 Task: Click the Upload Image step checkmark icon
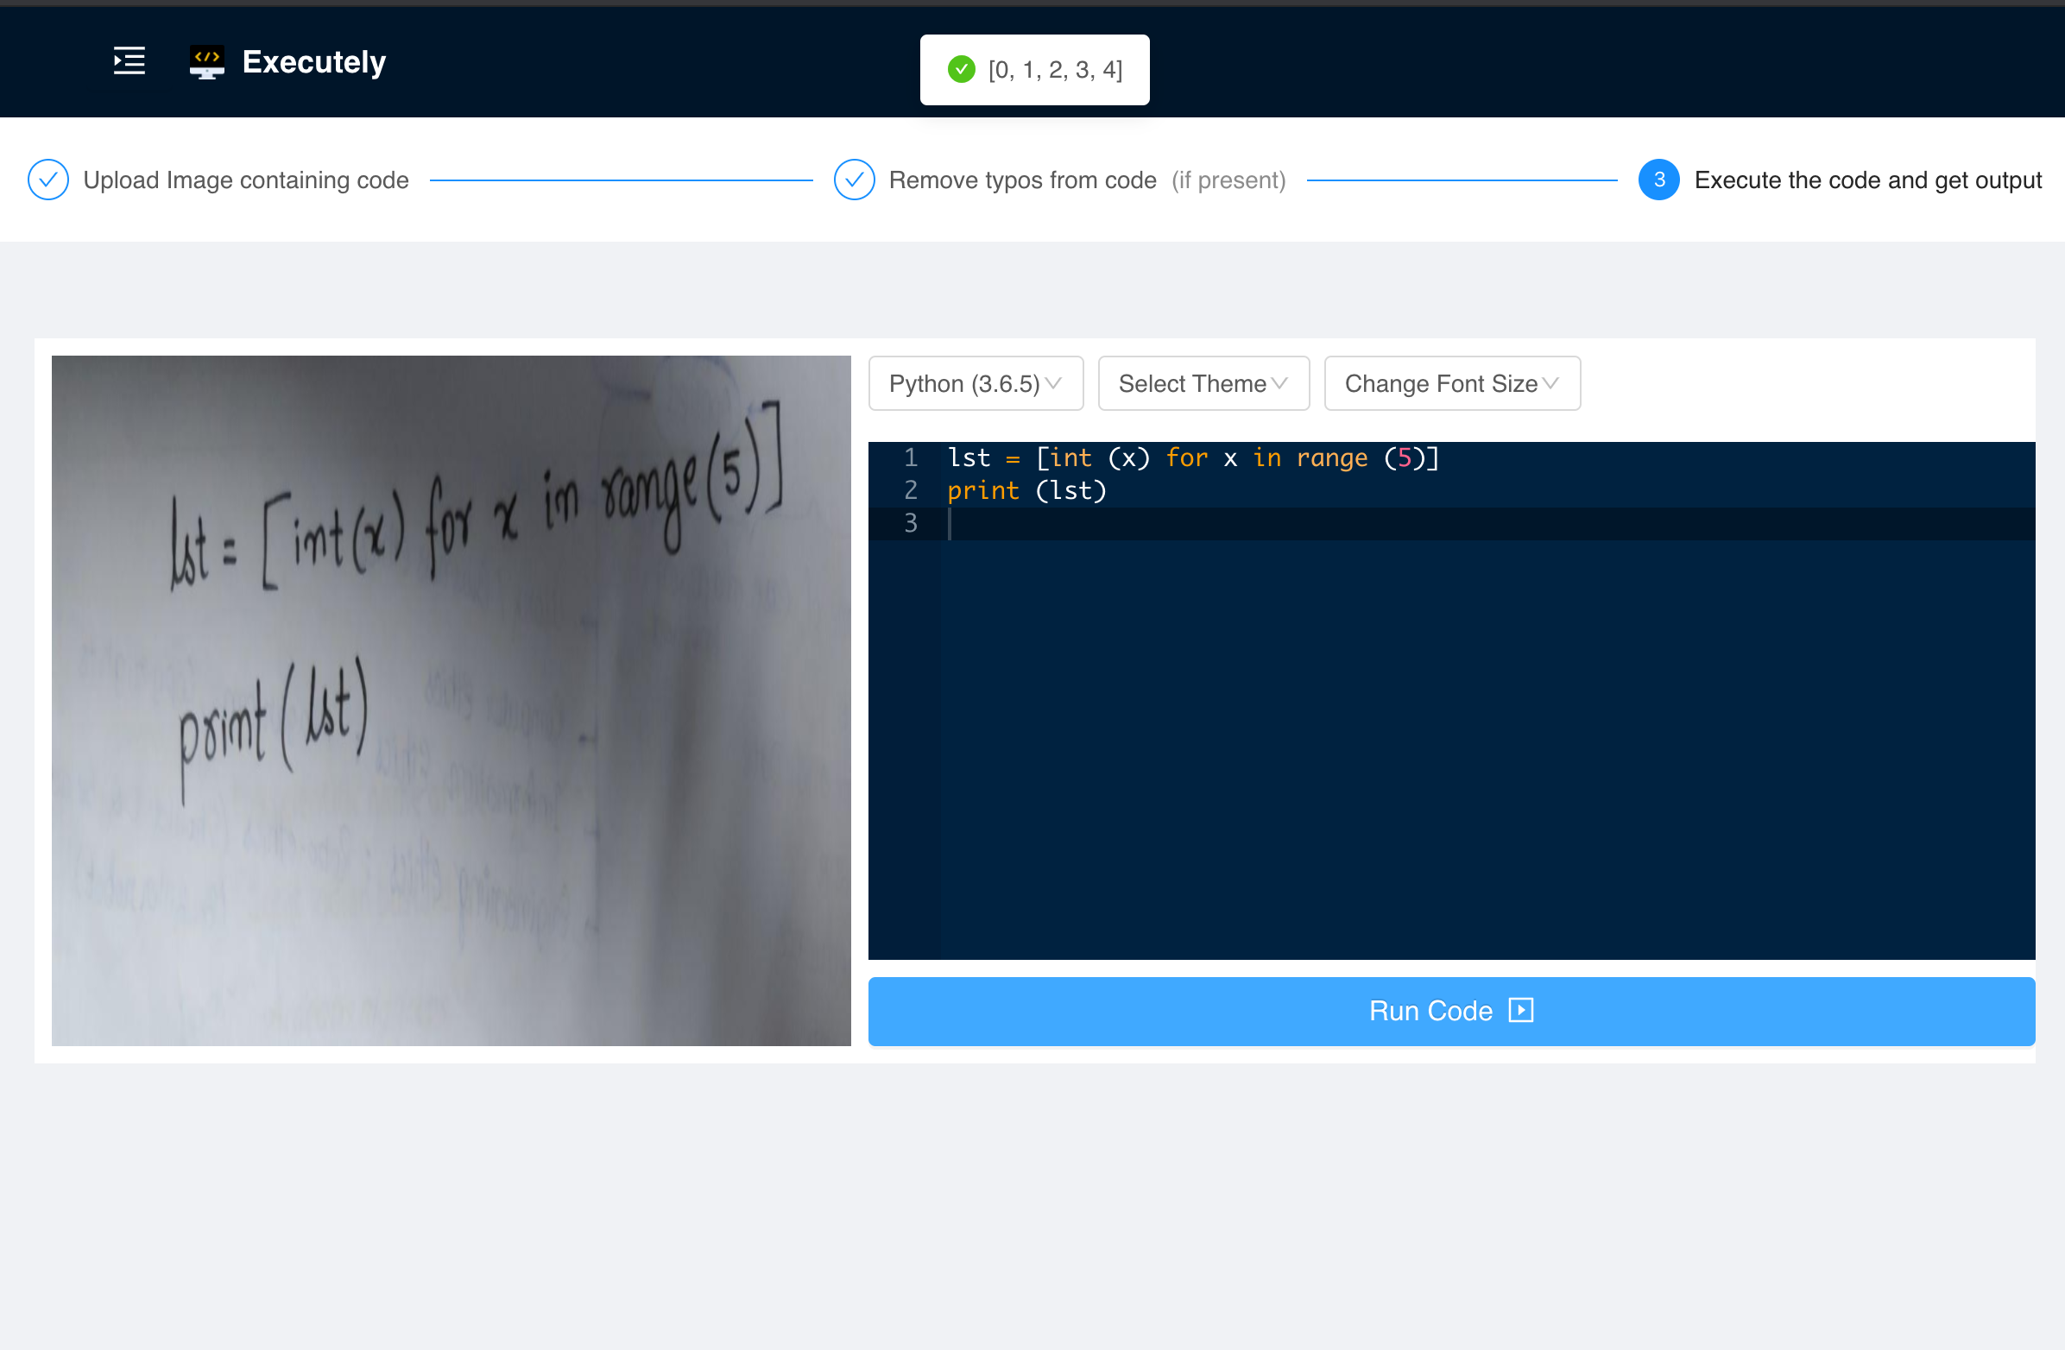pyautogui.click(x=48, y=180)
